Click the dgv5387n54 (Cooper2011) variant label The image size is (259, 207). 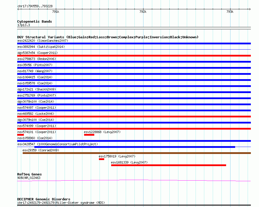[x=38, y=53]
